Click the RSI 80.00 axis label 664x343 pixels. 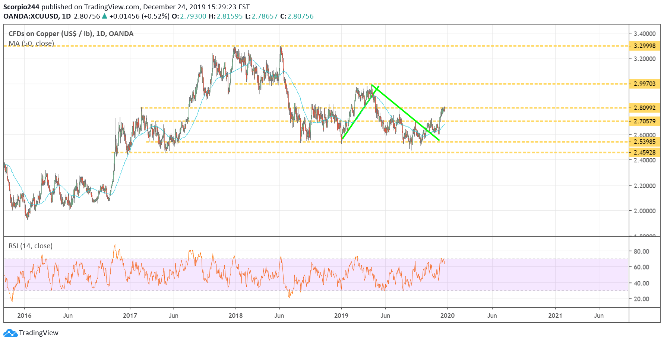pyautogui.click(x=642, y=252)
